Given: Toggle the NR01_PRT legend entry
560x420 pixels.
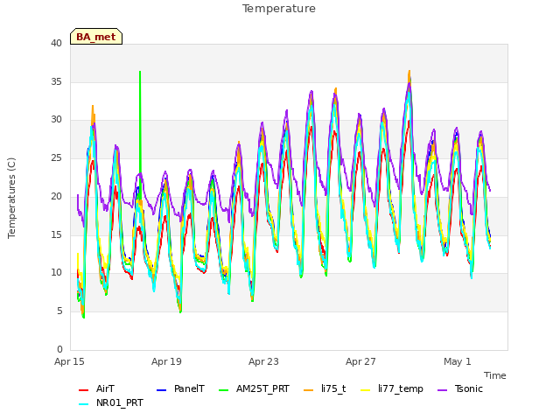Looking at the screenshot, I should pos(111,402).
